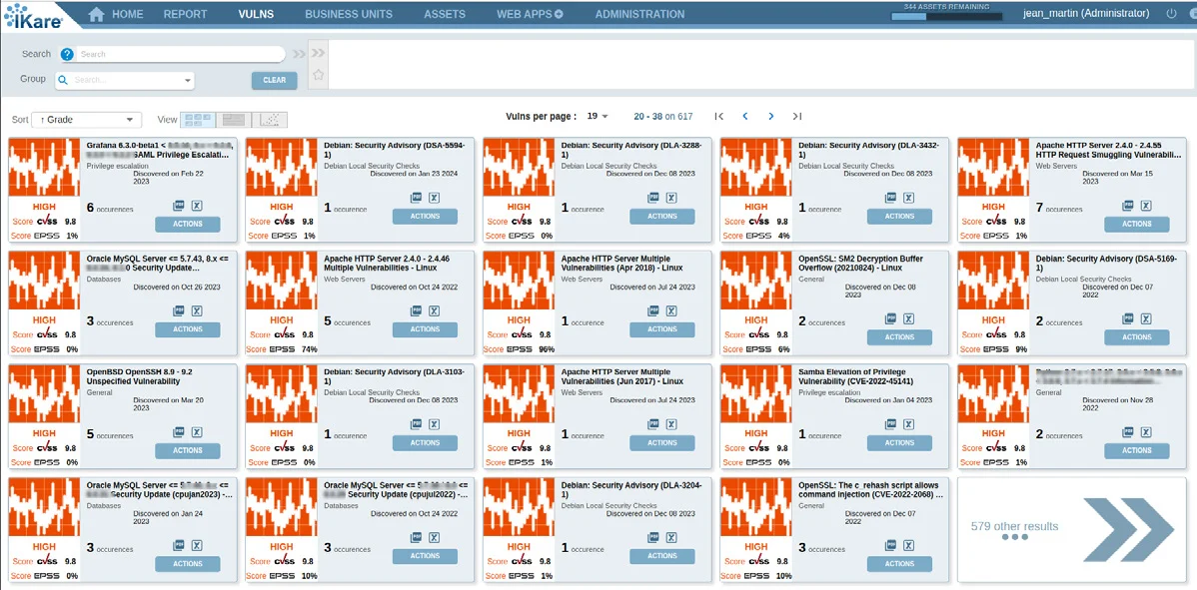Open Actions for Samba Elevation of Privilege card
This screenshot has width=1197, height=590.
tap(899, 443)
